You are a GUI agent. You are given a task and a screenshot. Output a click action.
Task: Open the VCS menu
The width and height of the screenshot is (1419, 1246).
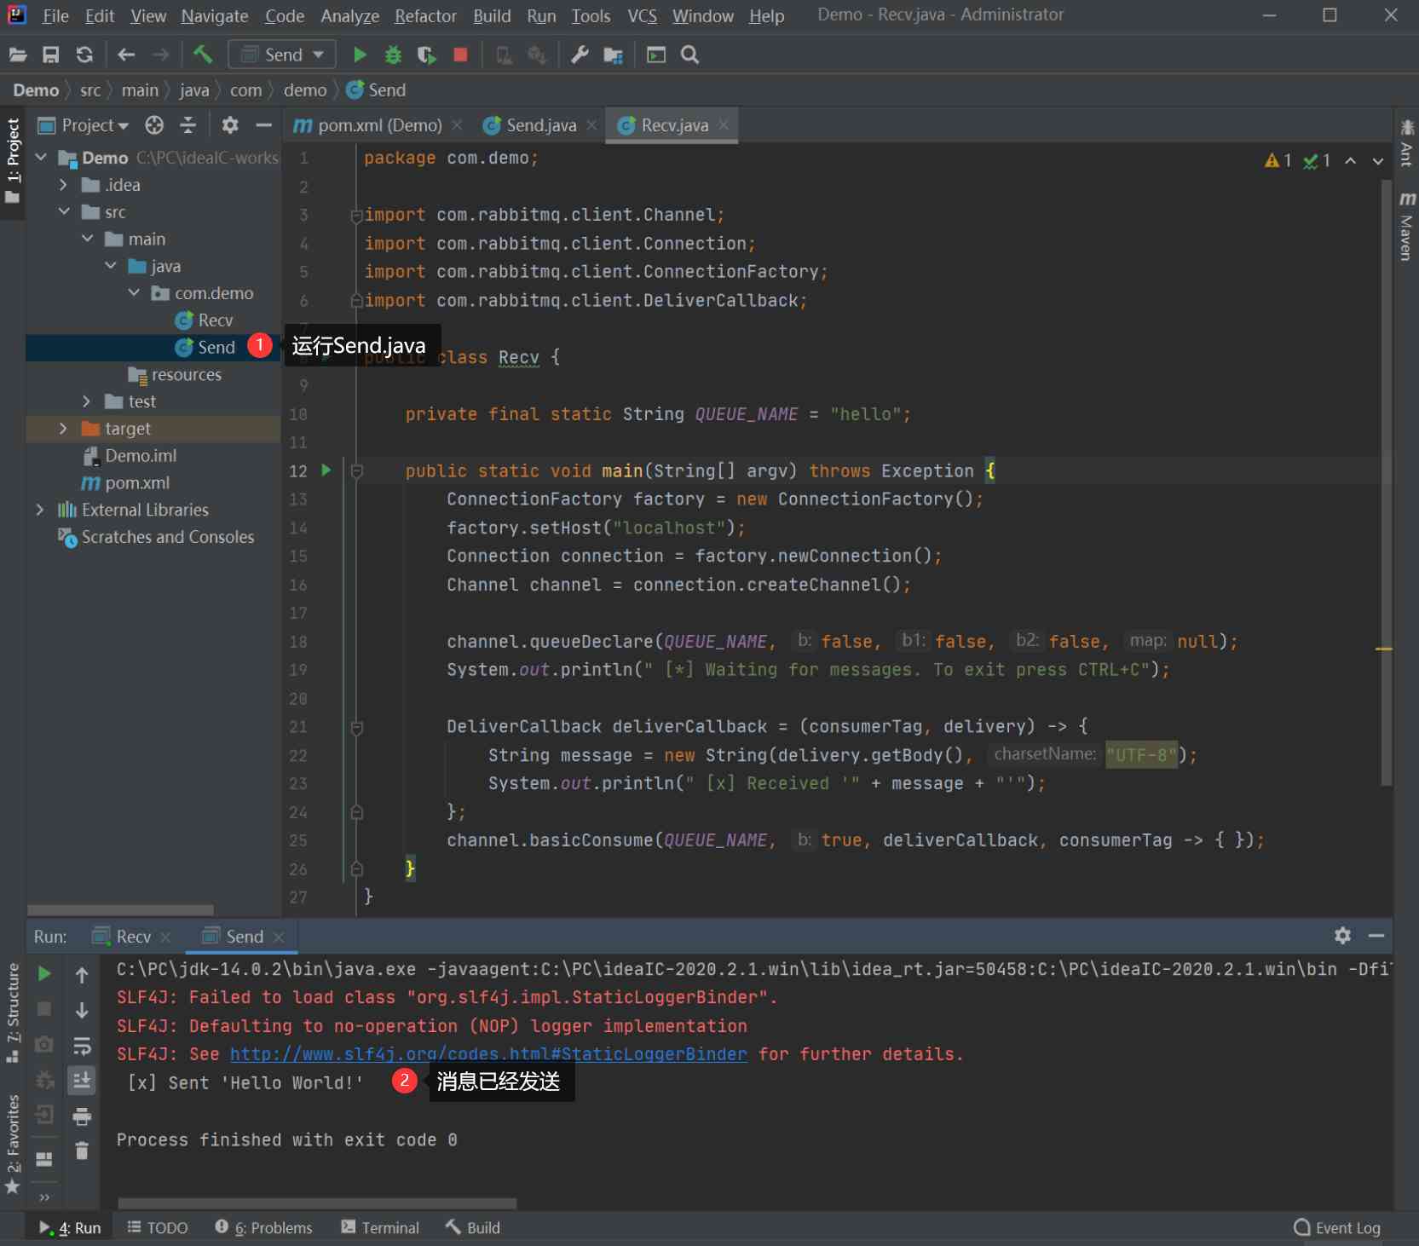pos(642,16)
